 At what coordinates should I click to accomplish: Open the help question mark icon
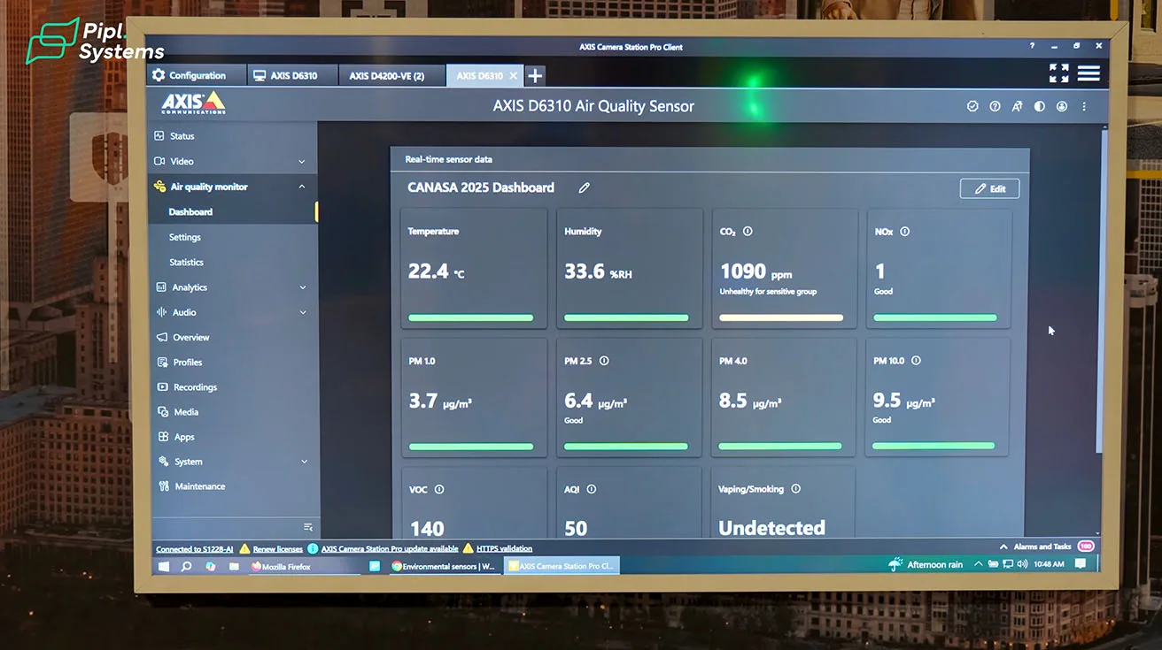click(995, 106)
